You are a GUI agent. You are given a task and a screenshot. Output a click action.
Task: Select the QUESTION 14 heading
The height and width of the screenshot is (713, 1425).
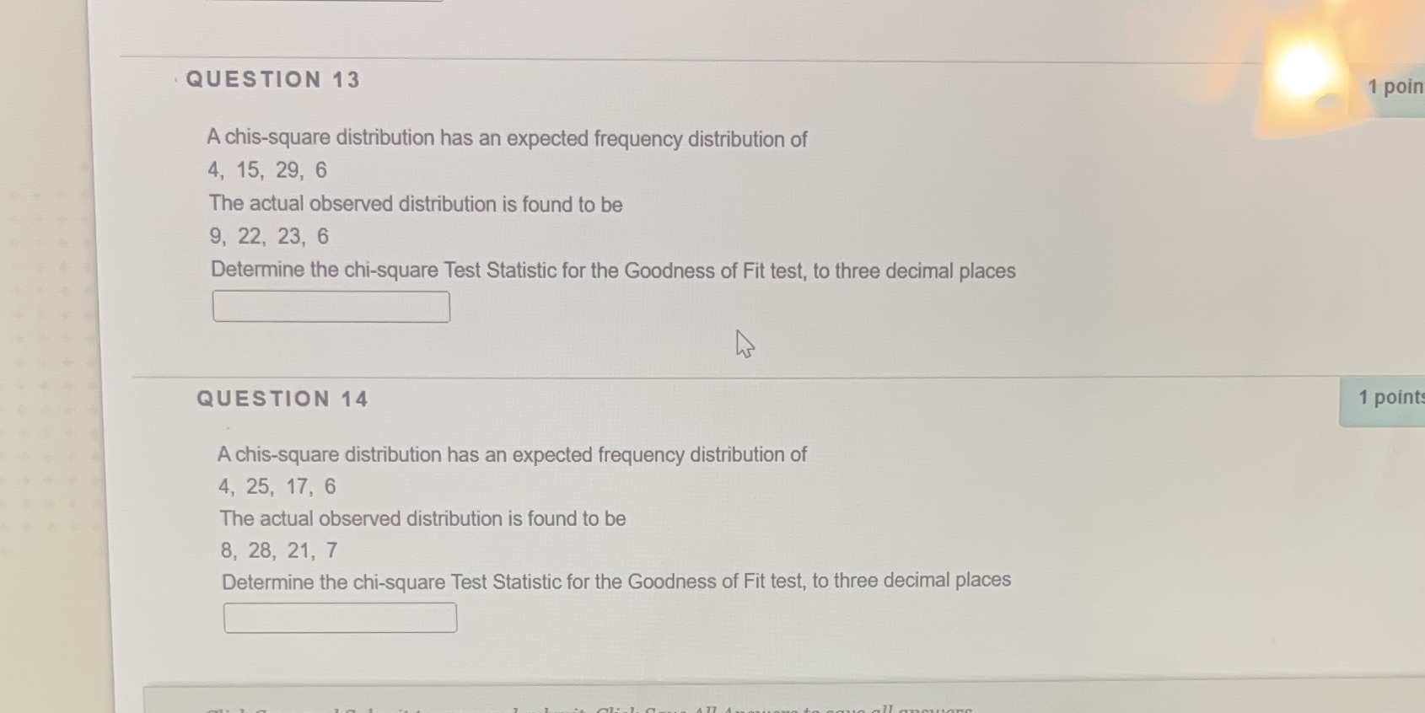(x=282, y=398)
